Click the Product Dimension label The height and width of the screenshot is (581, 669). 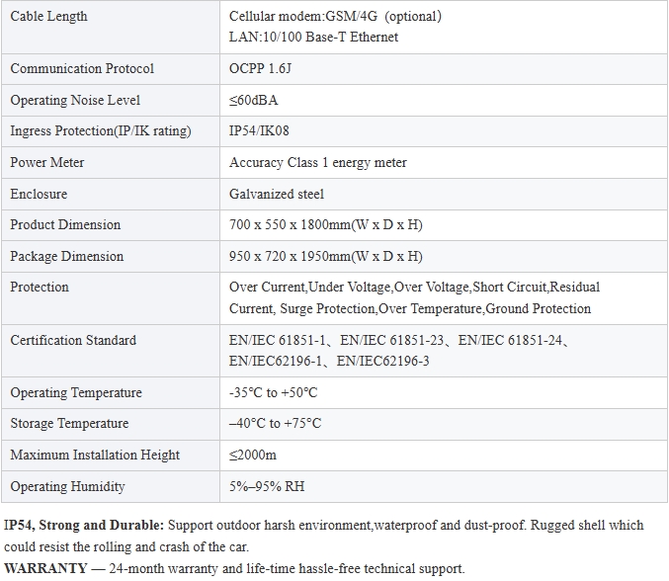coord(65,225)
